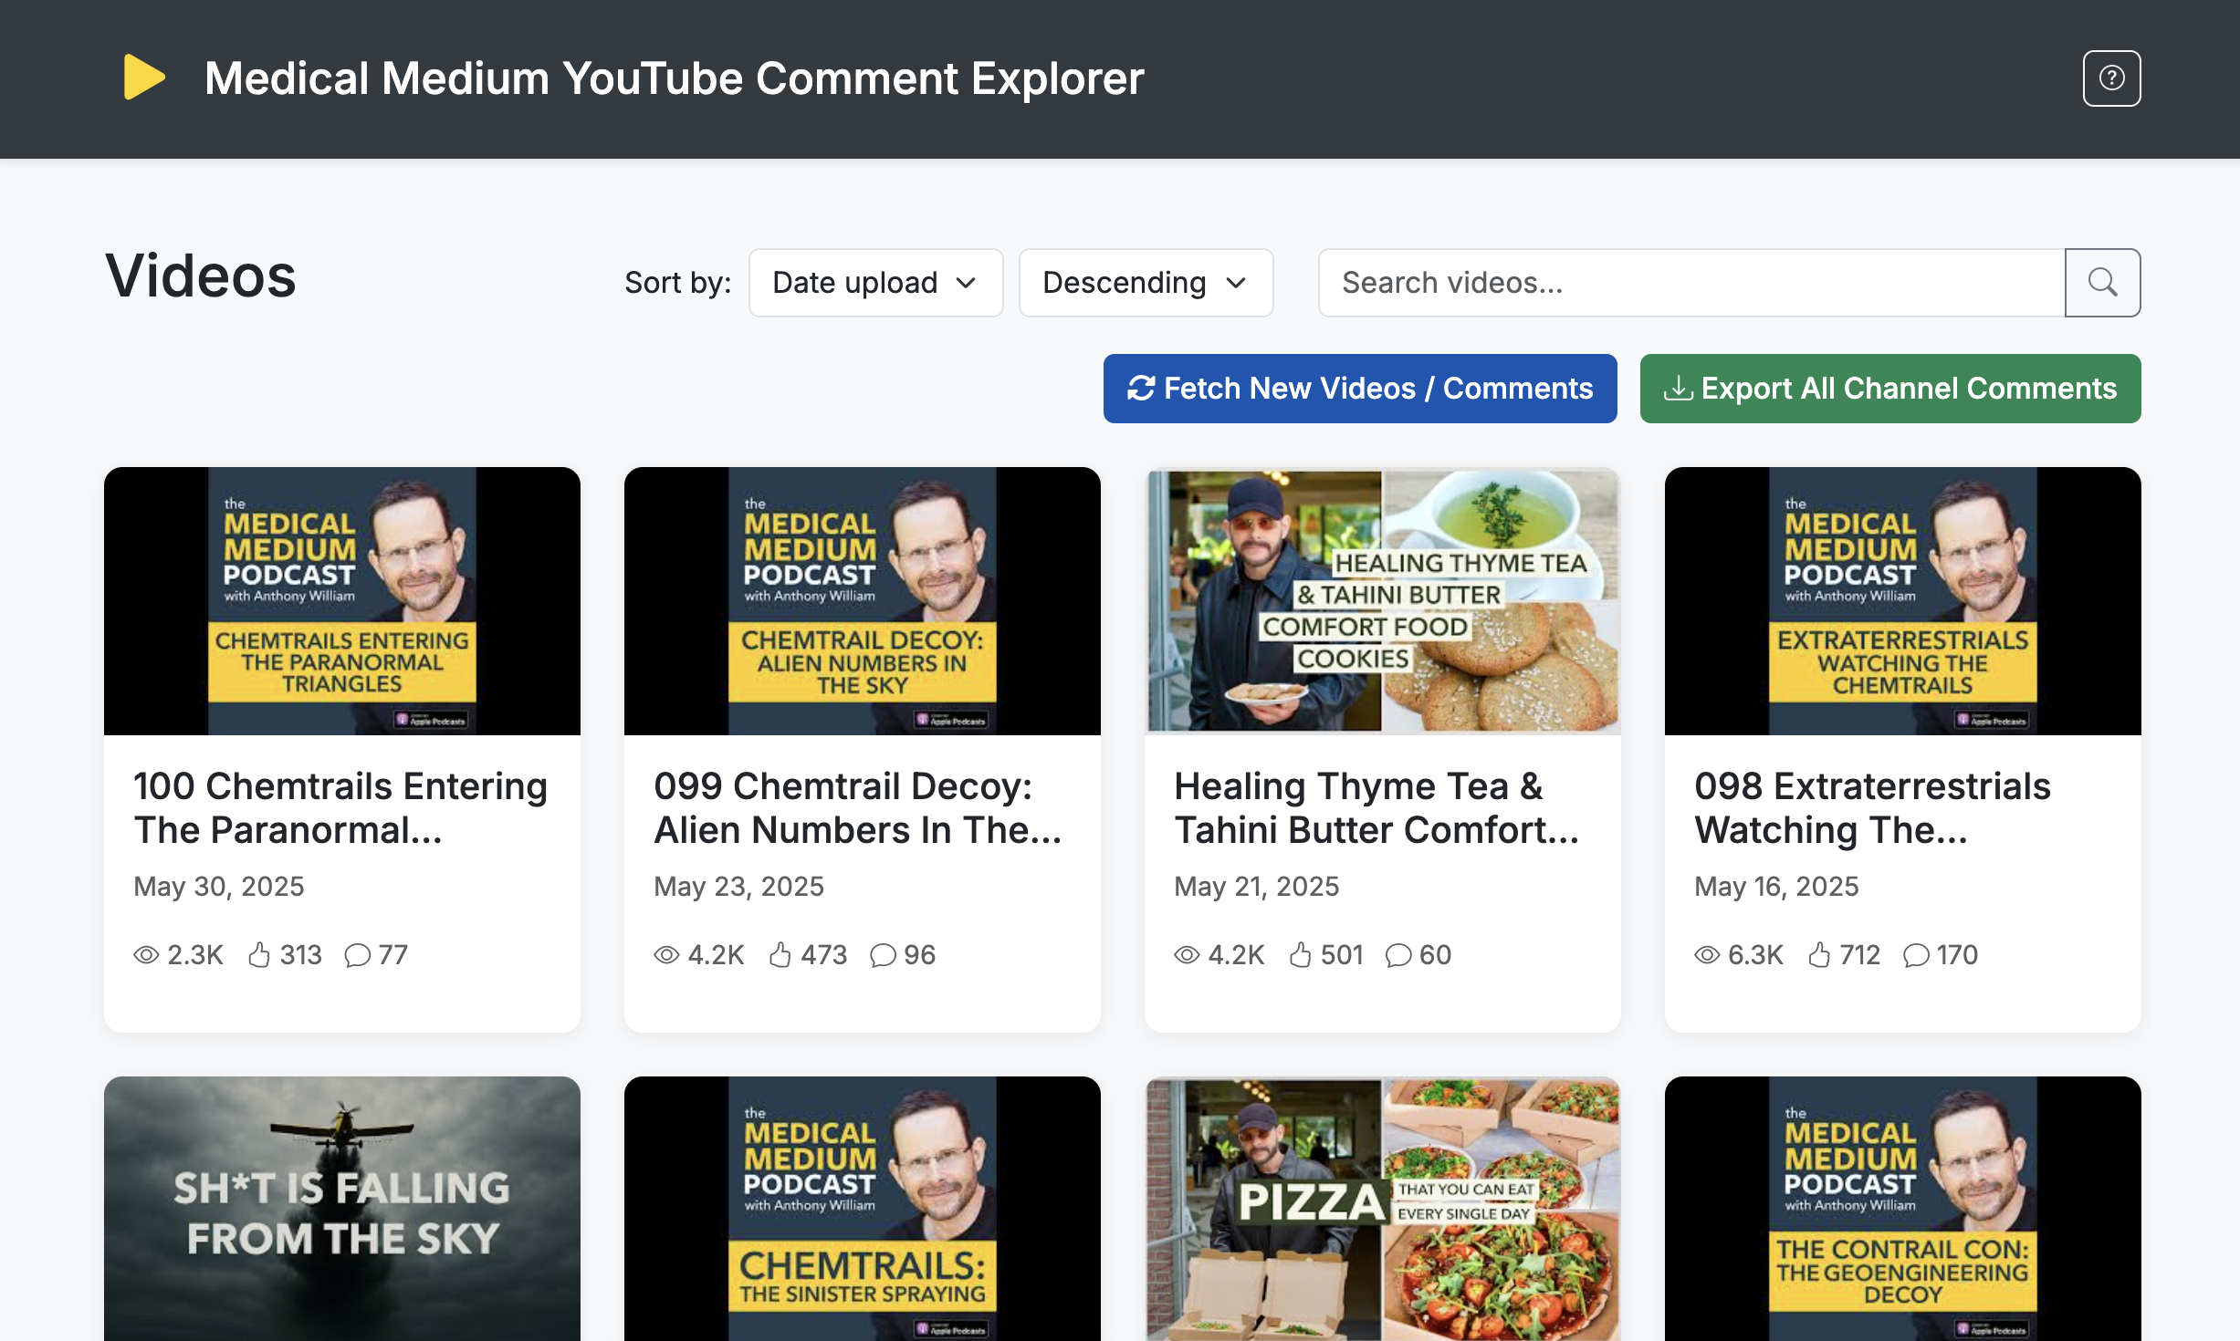This screenshot has width=2240, height=1341.
Task: Click the thumbs-up icon beside 501
Action: click(x=1300, y=955)
